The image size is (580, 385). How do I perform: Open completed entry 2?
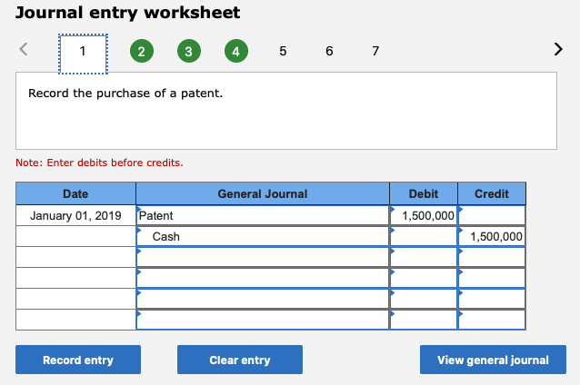(x=142, y=51)
